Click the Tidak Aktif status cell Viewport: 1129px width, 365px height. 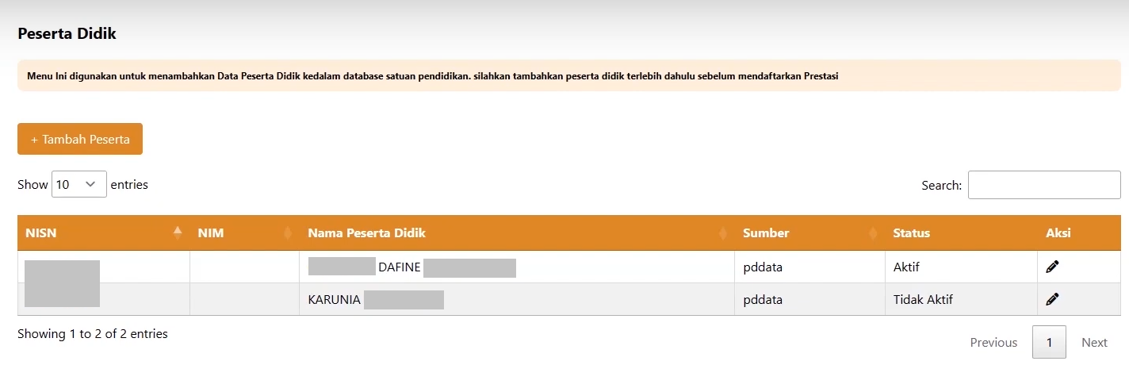point(923,300)
